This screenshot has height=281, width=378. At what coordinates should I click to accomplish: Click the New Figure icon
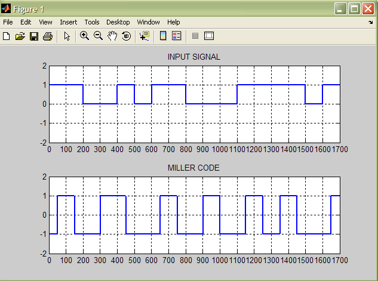(x=7, y=36)
